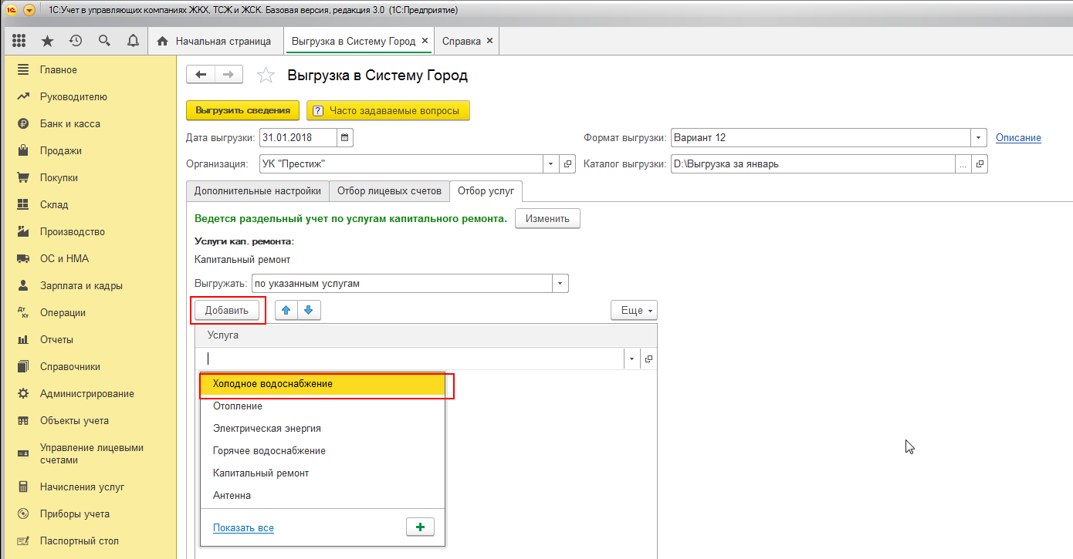Open Склад section
The image size is (1073, 559).
coord(90,205)
